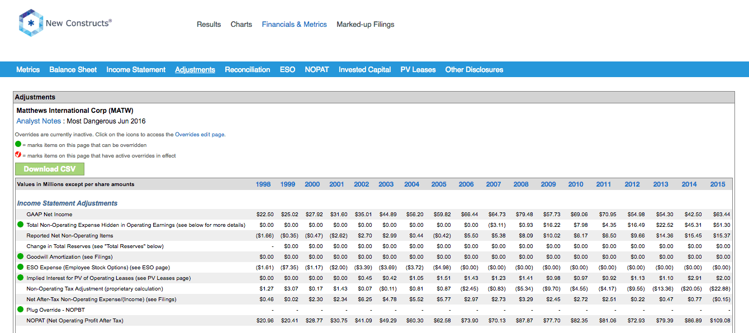Click the 2012 year column header

632,184
